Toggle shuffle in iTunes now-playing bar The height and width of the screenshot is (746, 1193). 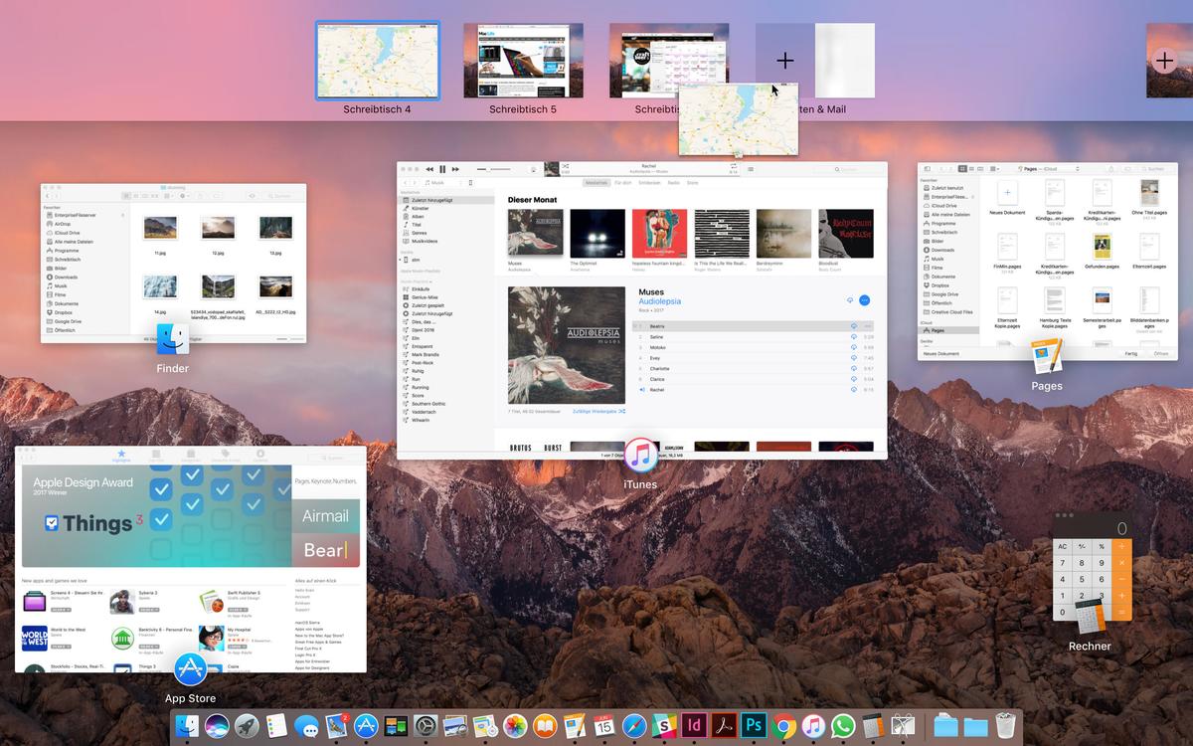[x=565, y=168]
